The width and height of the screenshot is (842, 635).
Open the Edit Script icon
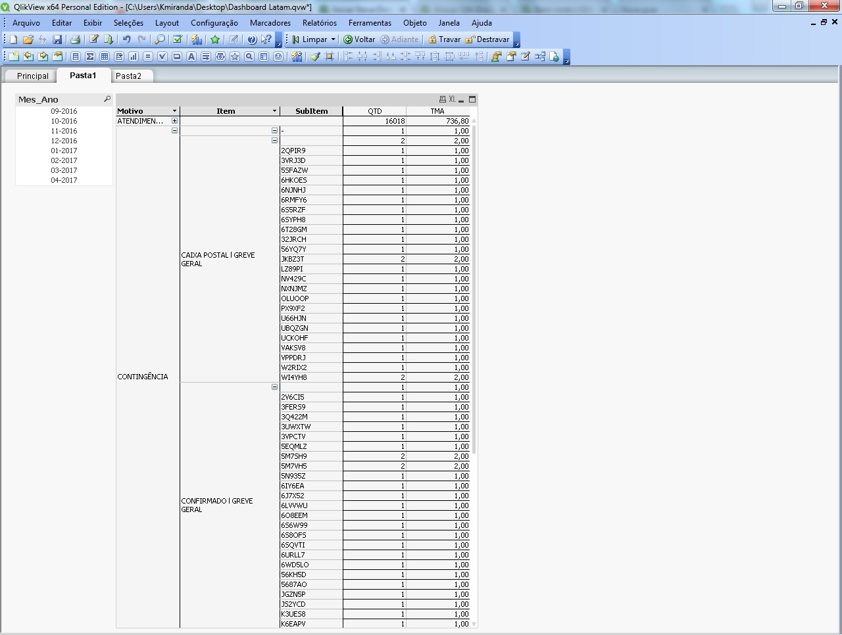pos(94,39)
